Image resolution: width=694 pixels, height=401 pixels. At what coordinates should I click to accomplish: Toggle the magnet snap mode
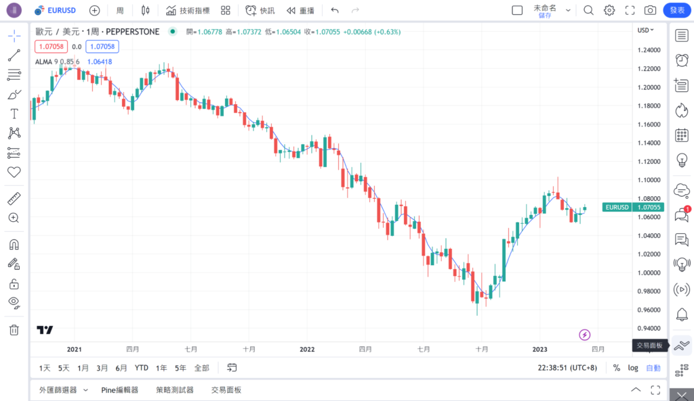click(x=14, y=245)
